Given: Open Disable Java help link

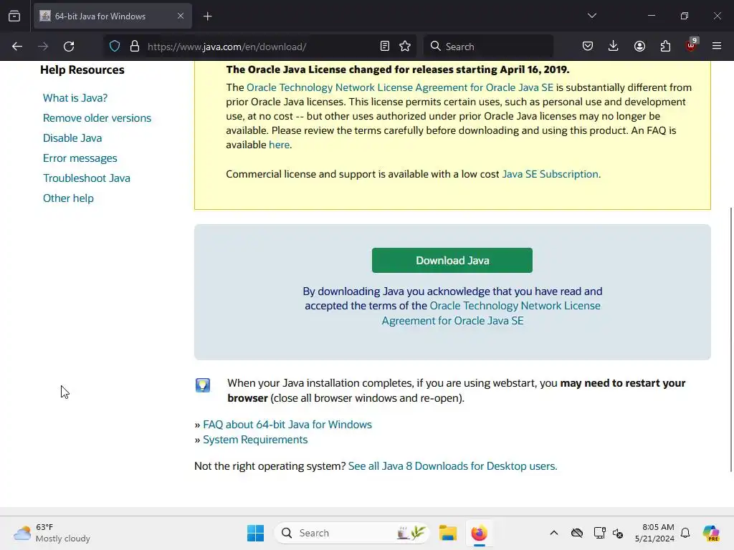Looking at the screenshot, I should click(72, 138).
